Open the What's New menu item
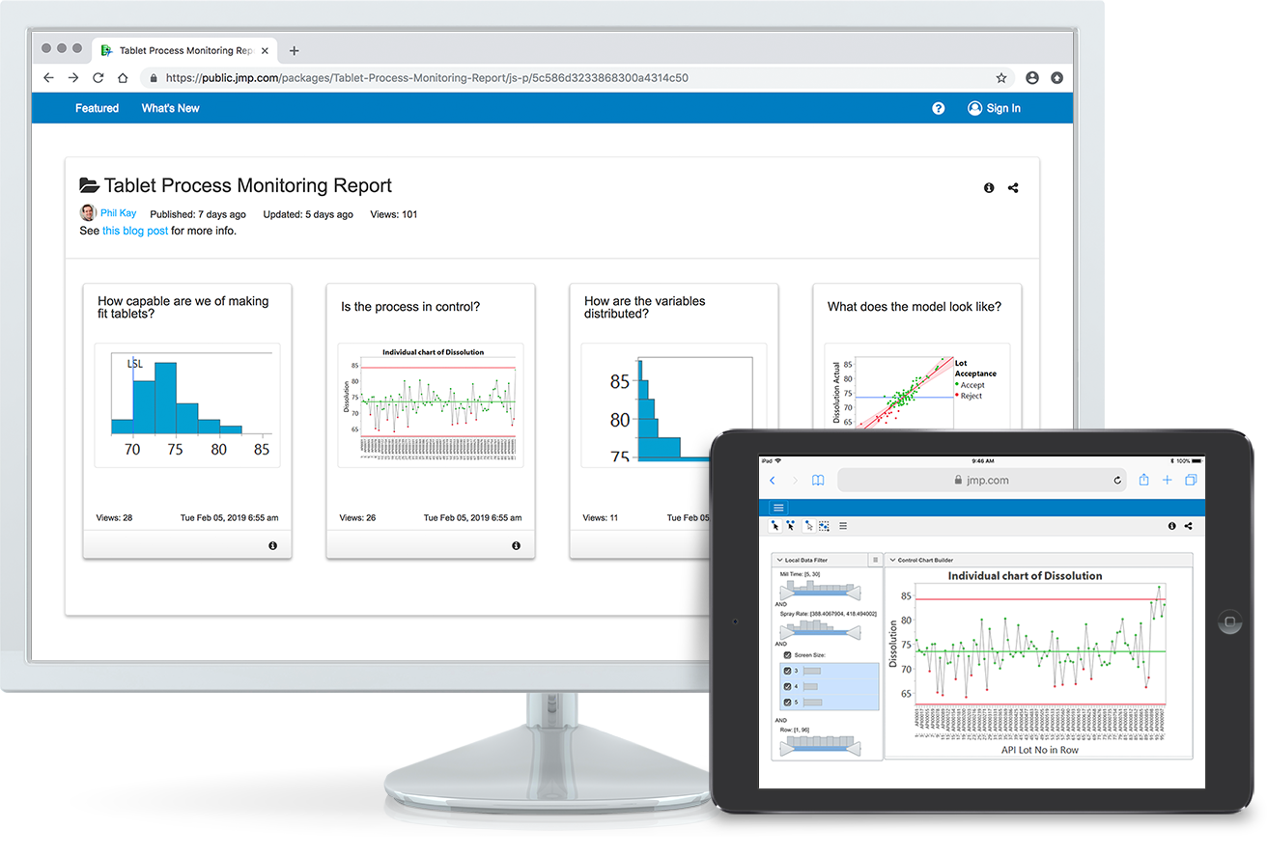The image size is (1267, 856). point(170,108)
